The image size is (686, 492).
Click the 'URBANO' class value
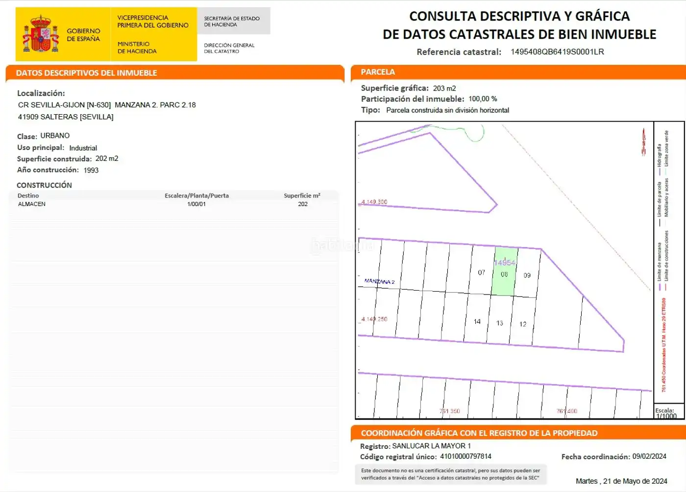[x=55, y=136]
